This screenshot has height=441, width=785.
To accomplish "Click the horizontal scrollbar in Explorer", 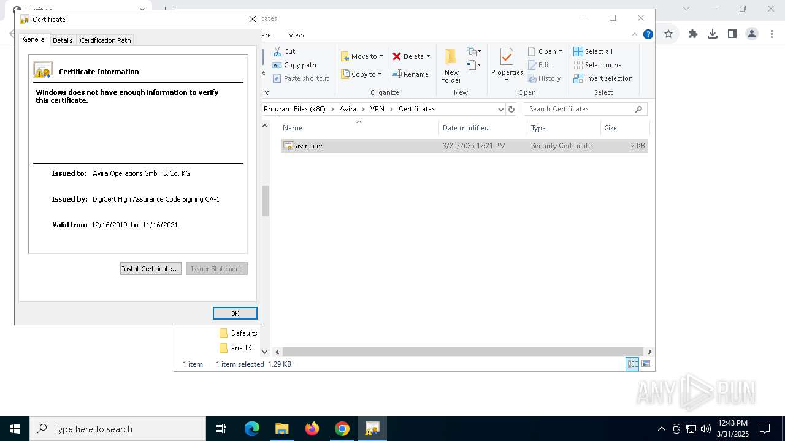I will tap(463, 352).
